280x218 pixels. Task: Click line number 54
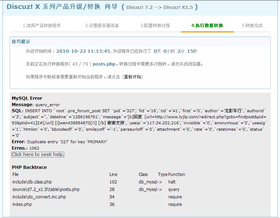pyautogui.click(x=112, y=197)
